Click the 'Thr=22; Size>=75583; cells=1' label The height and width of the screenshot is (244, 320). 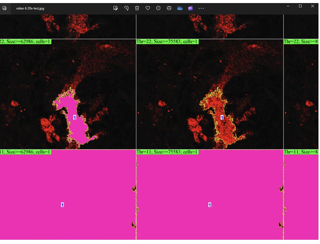point(167,42)
